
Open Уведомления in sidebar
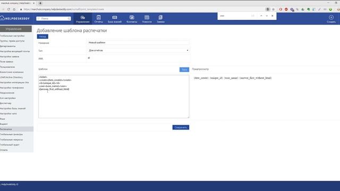tap(7, 93)
